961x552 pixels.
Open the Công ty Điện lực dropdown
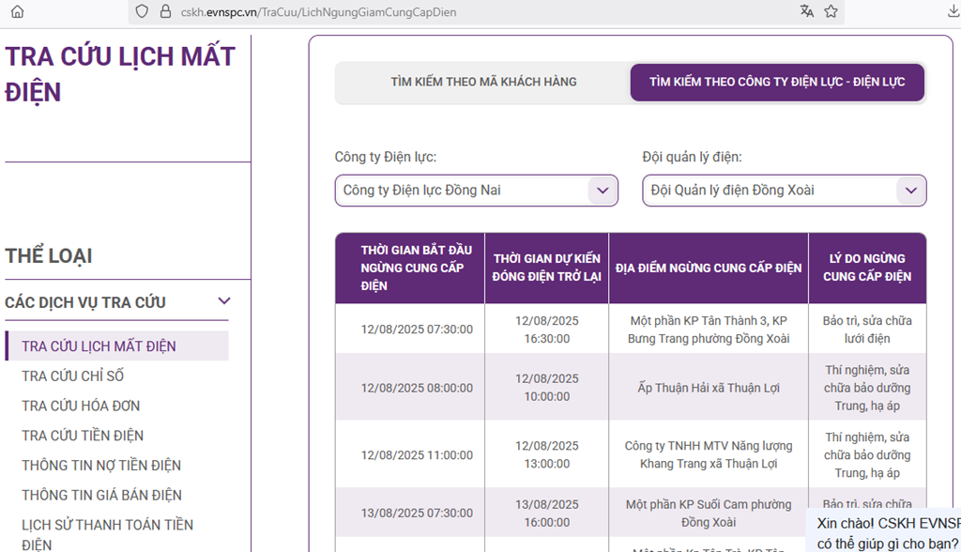click(x=476, y=191)
